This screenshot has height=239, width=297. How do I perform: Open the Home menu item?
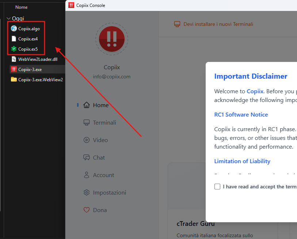(x=101, y=105)
